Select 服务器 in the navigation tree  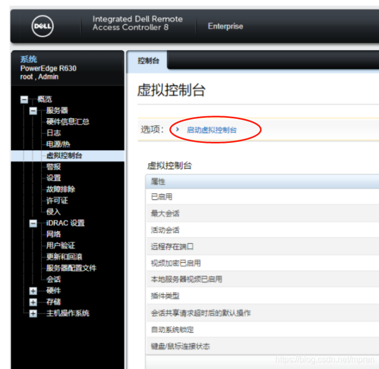tap(57, 110)
